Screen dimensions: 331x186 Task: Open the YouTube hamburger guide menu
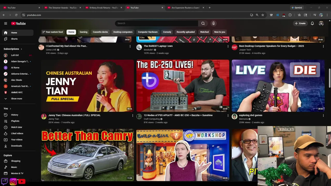point(5,23)
